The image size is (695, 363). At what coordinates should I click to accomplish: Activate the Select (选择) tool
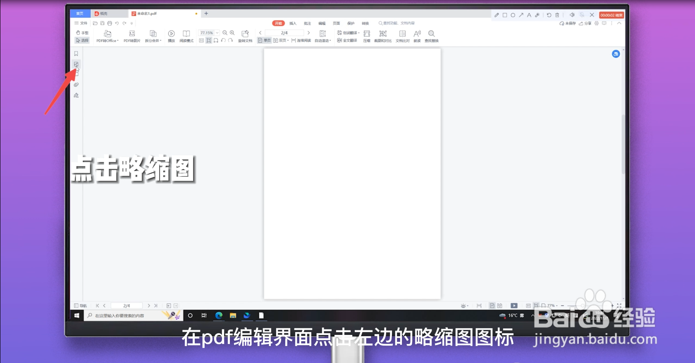82,40
